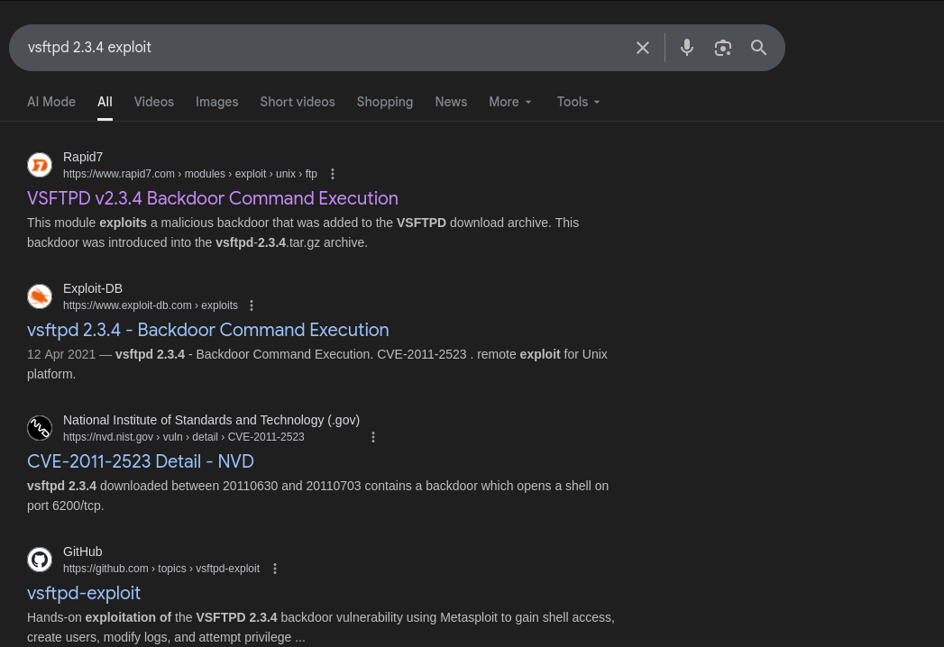This screenshot has width=944, height=647.
Task: Submit search with the magnifying glass icon
Action: tap(758, 48)
